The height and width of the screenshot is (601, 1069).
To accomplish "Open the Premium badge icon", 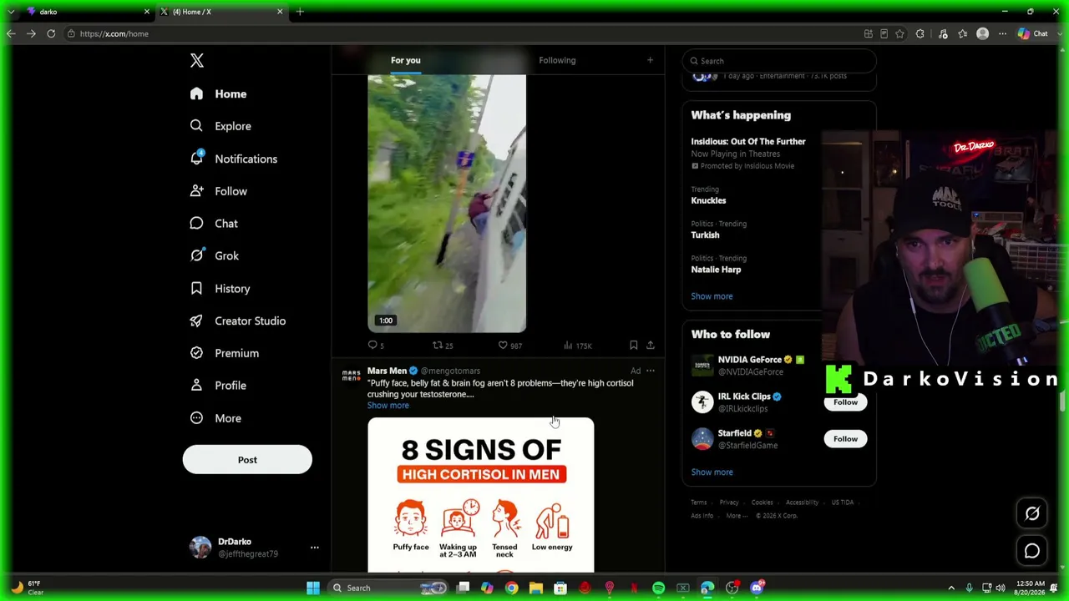I will (x=196, y=353).
